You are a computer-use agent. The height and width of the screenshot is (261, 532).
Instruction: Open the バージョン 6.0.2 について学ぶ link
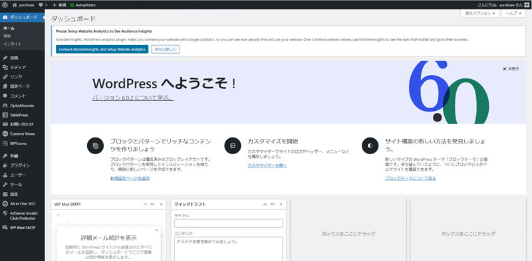[133, 98]
